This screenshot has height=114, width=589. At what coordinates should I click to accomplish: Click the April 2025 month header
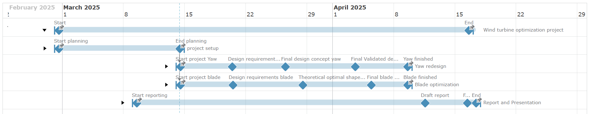tap(350, 7)
